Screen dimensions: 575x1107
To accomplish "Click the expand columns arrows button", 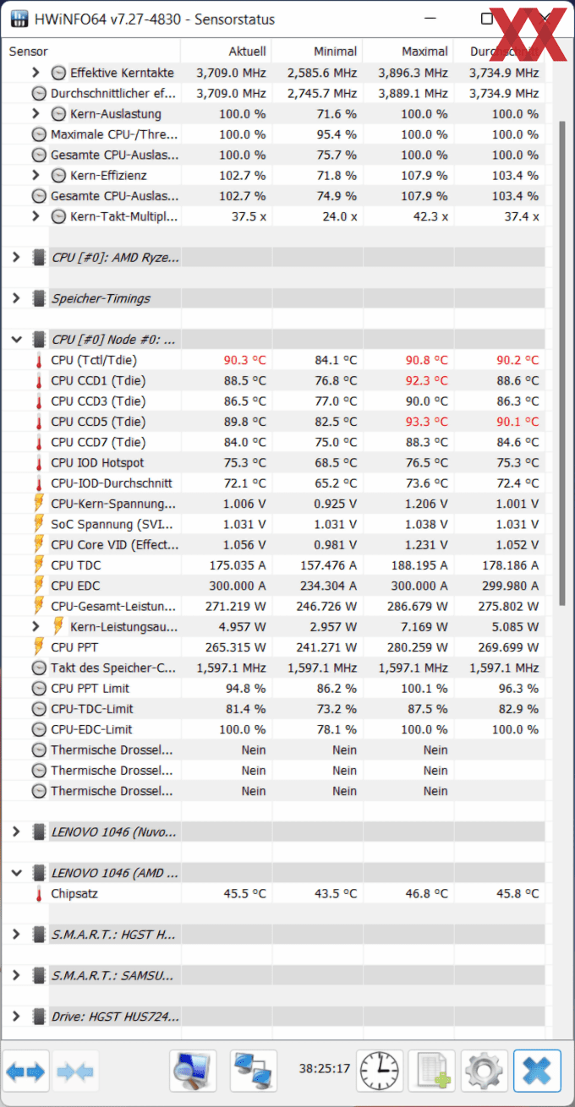I will click(x=25, y=1071).
